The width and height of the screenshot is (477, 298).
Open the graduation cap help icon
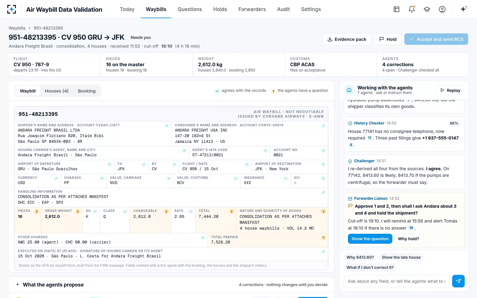pos(427,9)
